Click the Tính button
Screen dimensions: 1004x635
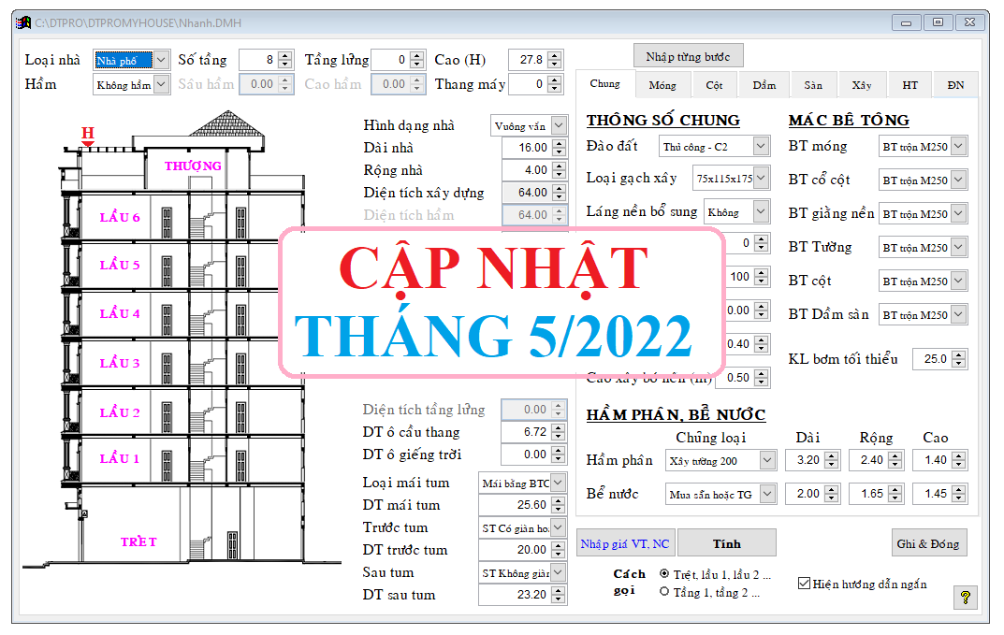point(726,543)
